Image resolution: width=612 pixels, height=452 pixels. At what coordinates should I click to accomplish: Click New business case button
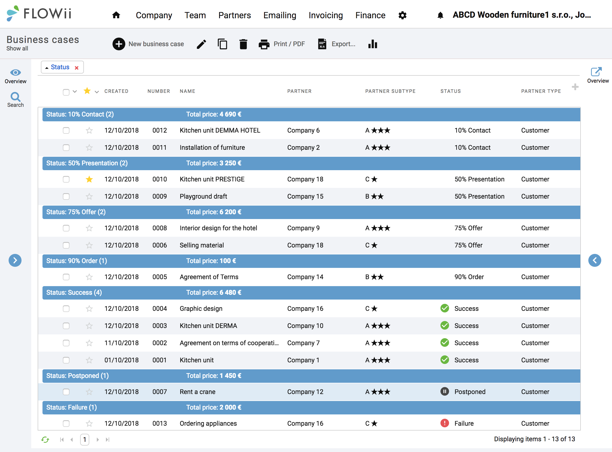(148, 44)
